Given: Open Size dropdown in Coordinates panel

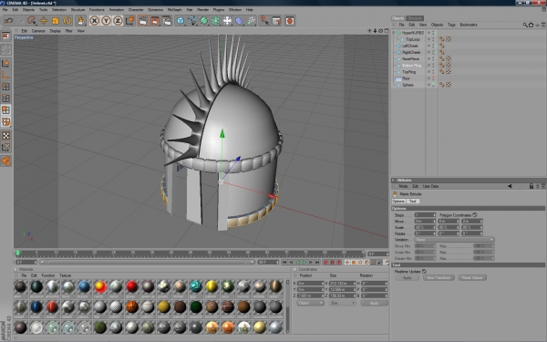Looking at the screenshot, I should coord(342,303).
